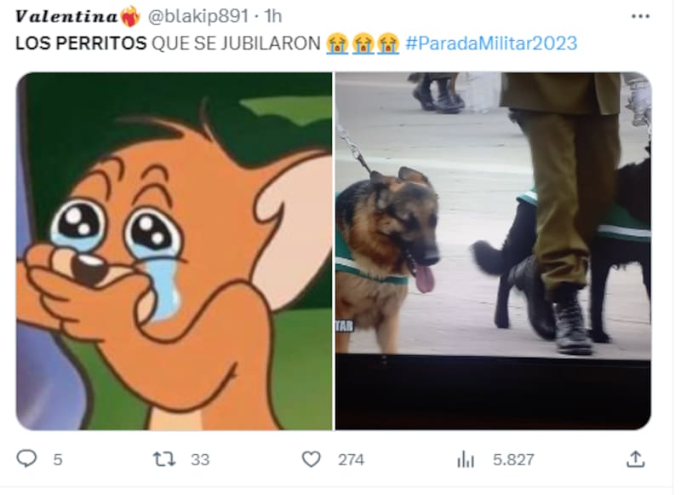Click the like count 274
This screenshot has width=681, height=495.
(x=351, y=460)
